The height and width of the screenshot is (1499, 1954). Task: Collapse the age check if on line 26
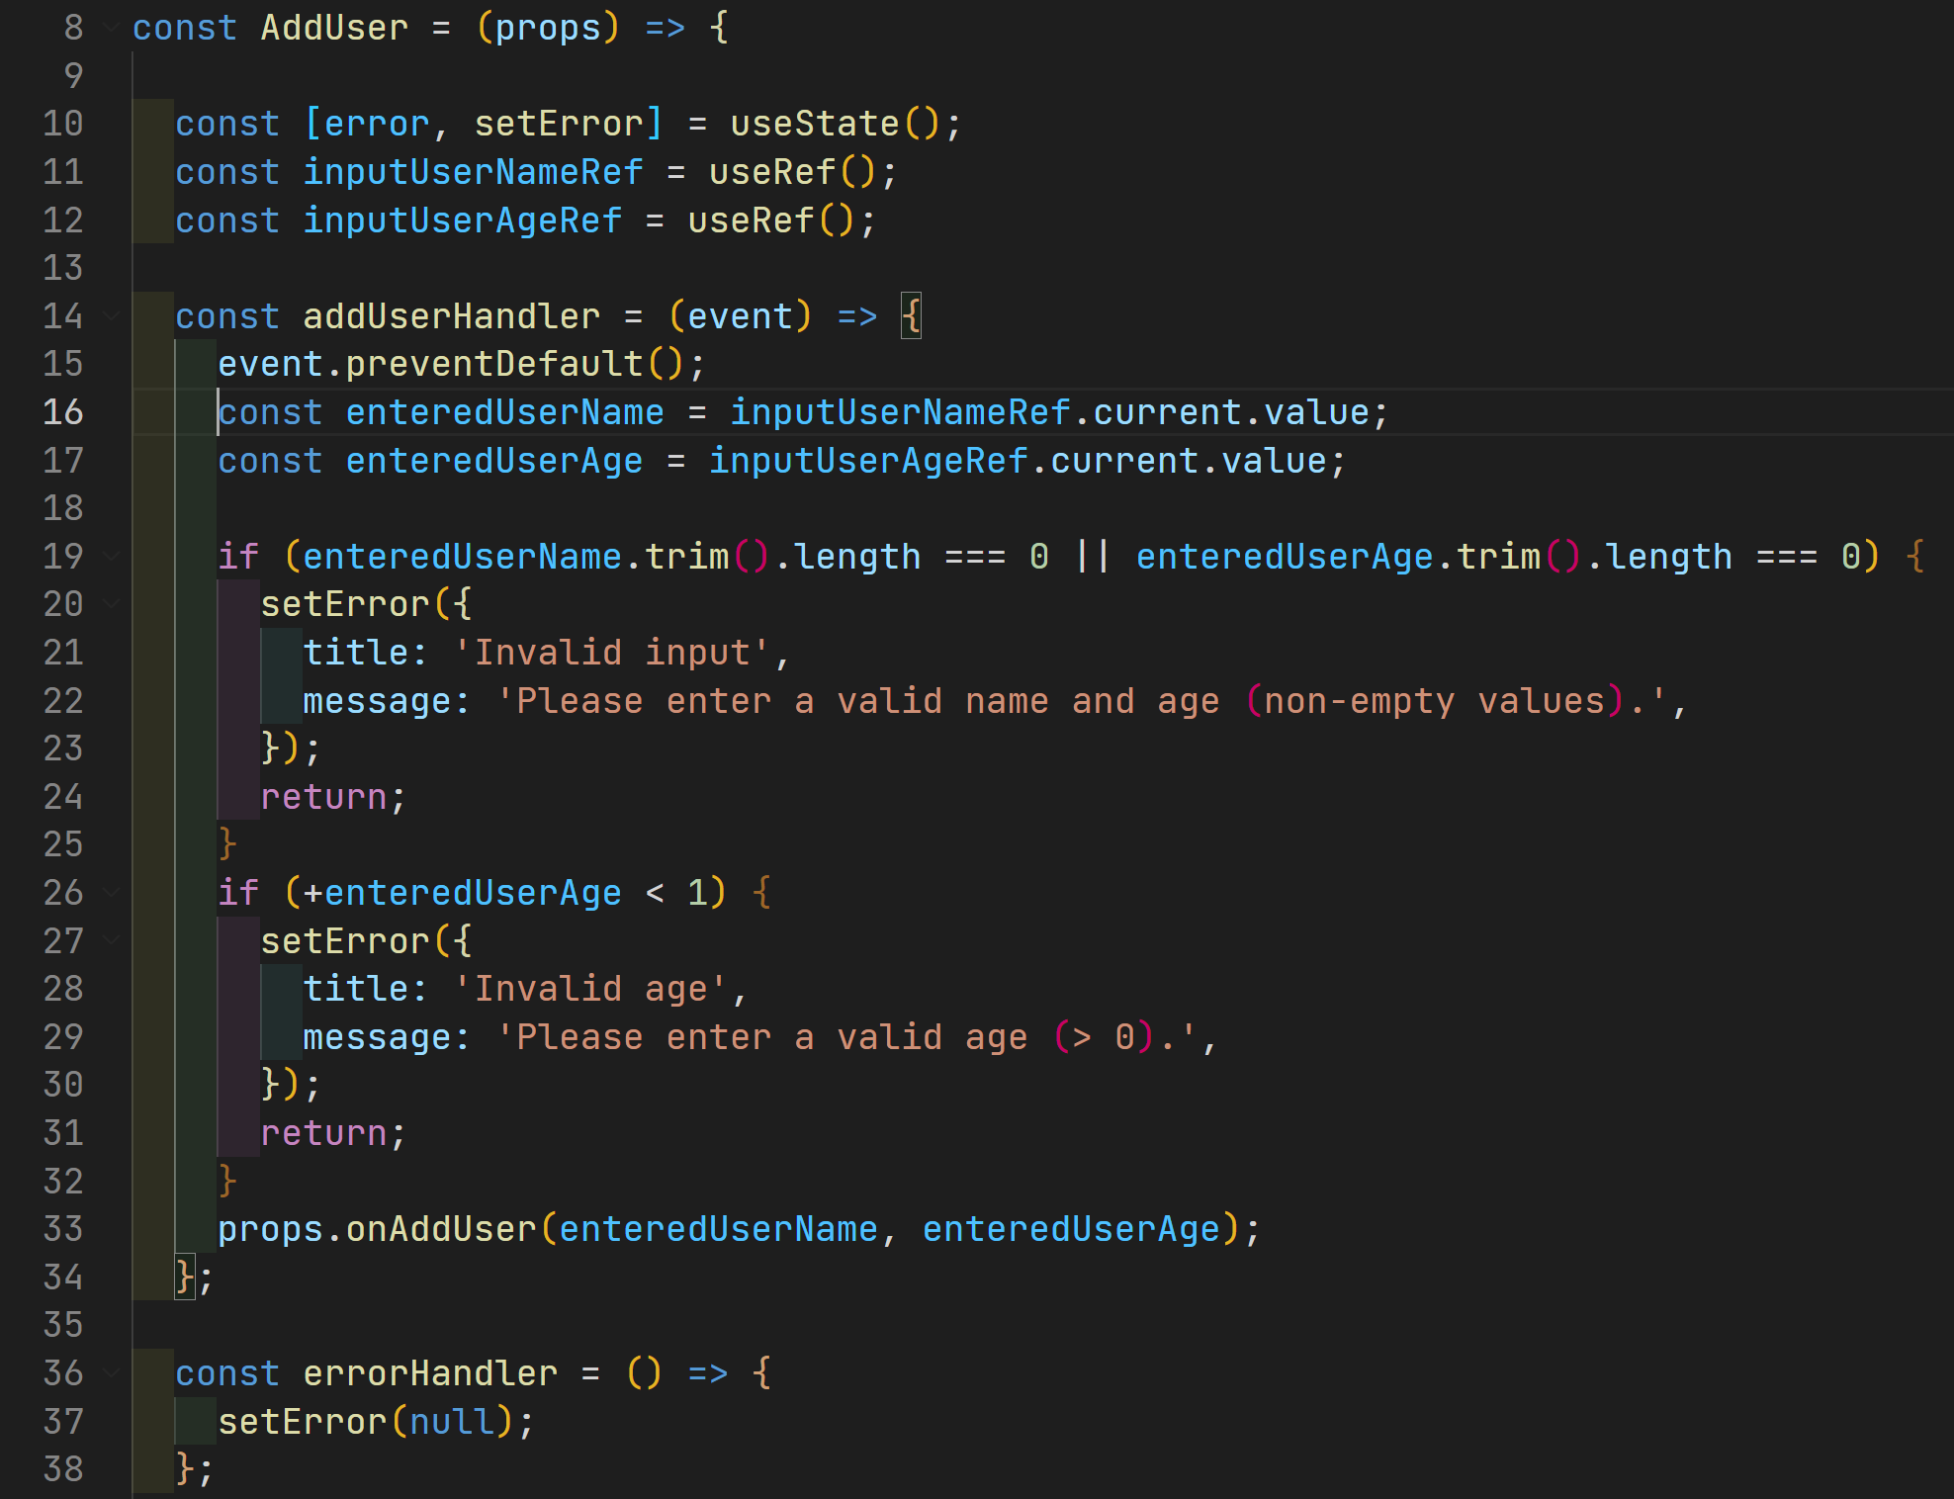click(x=112, y=893)
